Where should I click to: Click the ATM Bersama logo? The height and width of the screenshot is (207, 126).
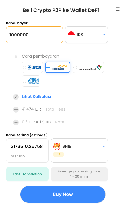[33, 81]
